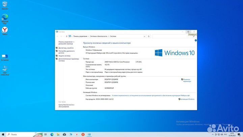Open the Windows Start menu
This screenshot has width=243, height=137.
3,134
